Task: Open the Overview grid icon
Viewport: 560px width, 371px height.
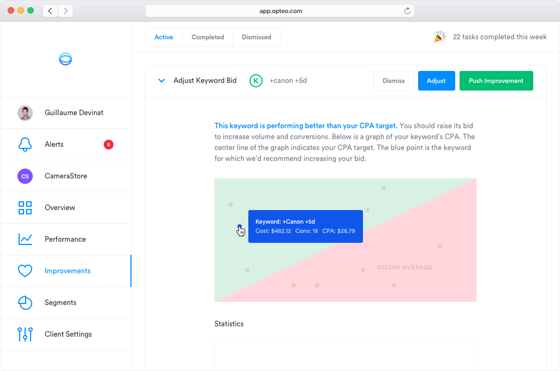Action: pyautogui.click(x=25, y=208)
